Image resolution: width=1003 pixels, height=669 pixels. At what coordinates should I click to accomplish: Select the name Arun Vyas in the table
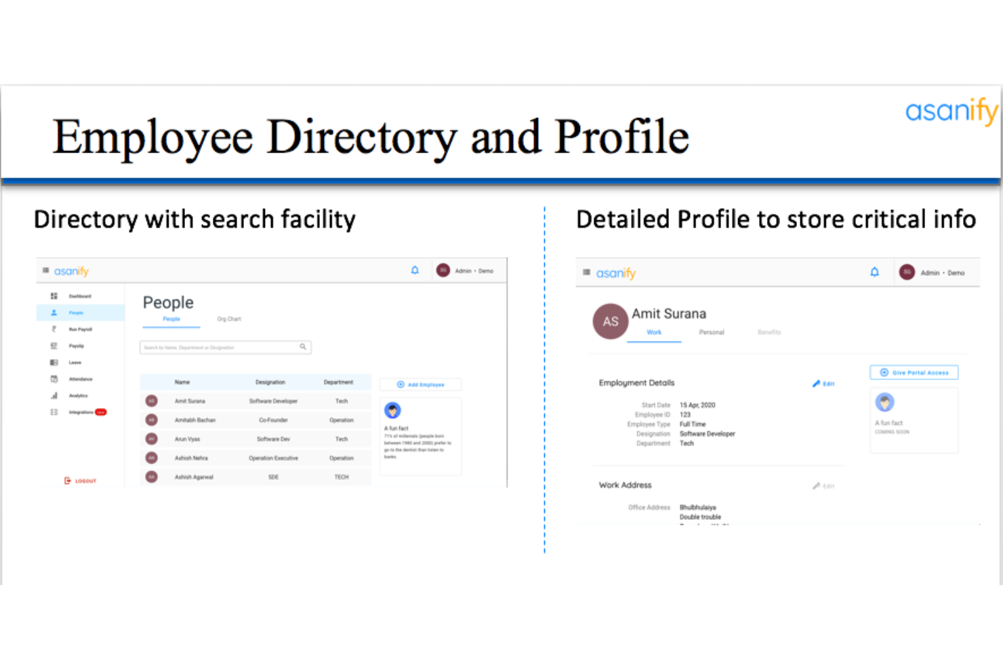point(187,439)
